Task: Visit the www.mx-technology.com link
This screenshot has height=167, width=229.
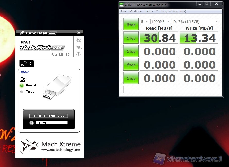Action: click(60, 150)
